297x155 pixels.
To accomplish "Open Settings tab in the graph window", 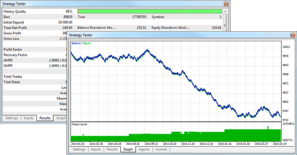I will tap(79, 149).
